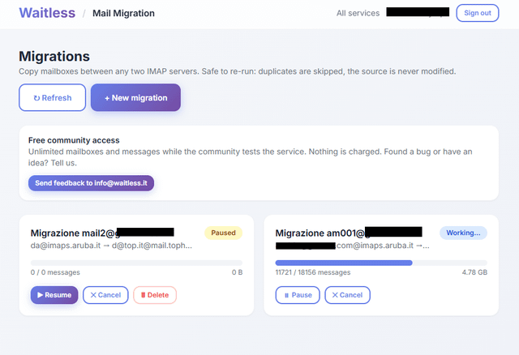Cancel the am001 migration
Image resolution: width=519 pixels, height=355 pixels.
point(348,295)
